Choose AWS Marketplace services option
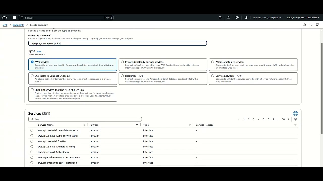The image size is (323, 181). (253, 65)
